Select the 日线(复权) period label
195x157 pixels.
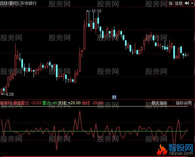pos(9,3)
